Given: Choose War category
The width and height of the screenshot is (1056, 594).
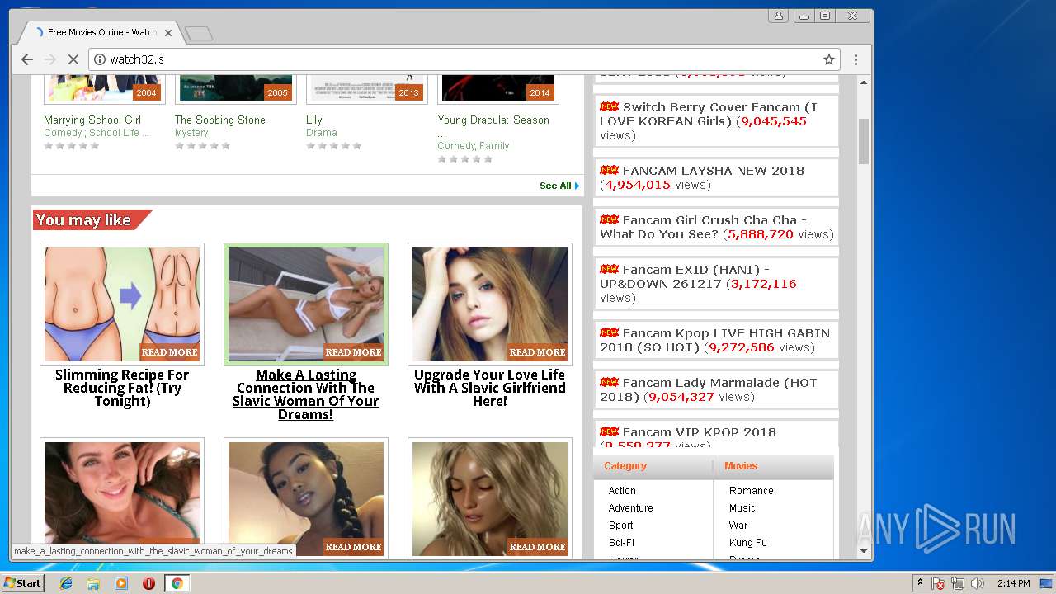Looking at the screenshot, I should pyautogui.click(x=738, y=526).
